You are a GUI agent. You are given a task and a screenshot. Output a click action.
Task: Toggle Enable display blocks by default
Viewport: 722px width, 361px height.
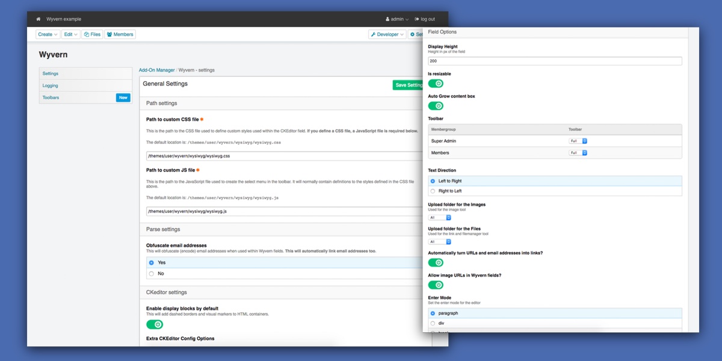coord(155,324)
